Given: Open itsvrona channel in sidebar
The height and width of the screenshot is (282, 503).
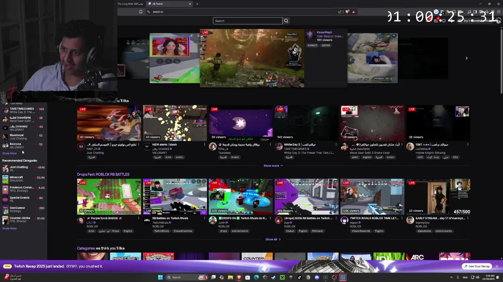Looking at the screenshot, I should point(24,146).
